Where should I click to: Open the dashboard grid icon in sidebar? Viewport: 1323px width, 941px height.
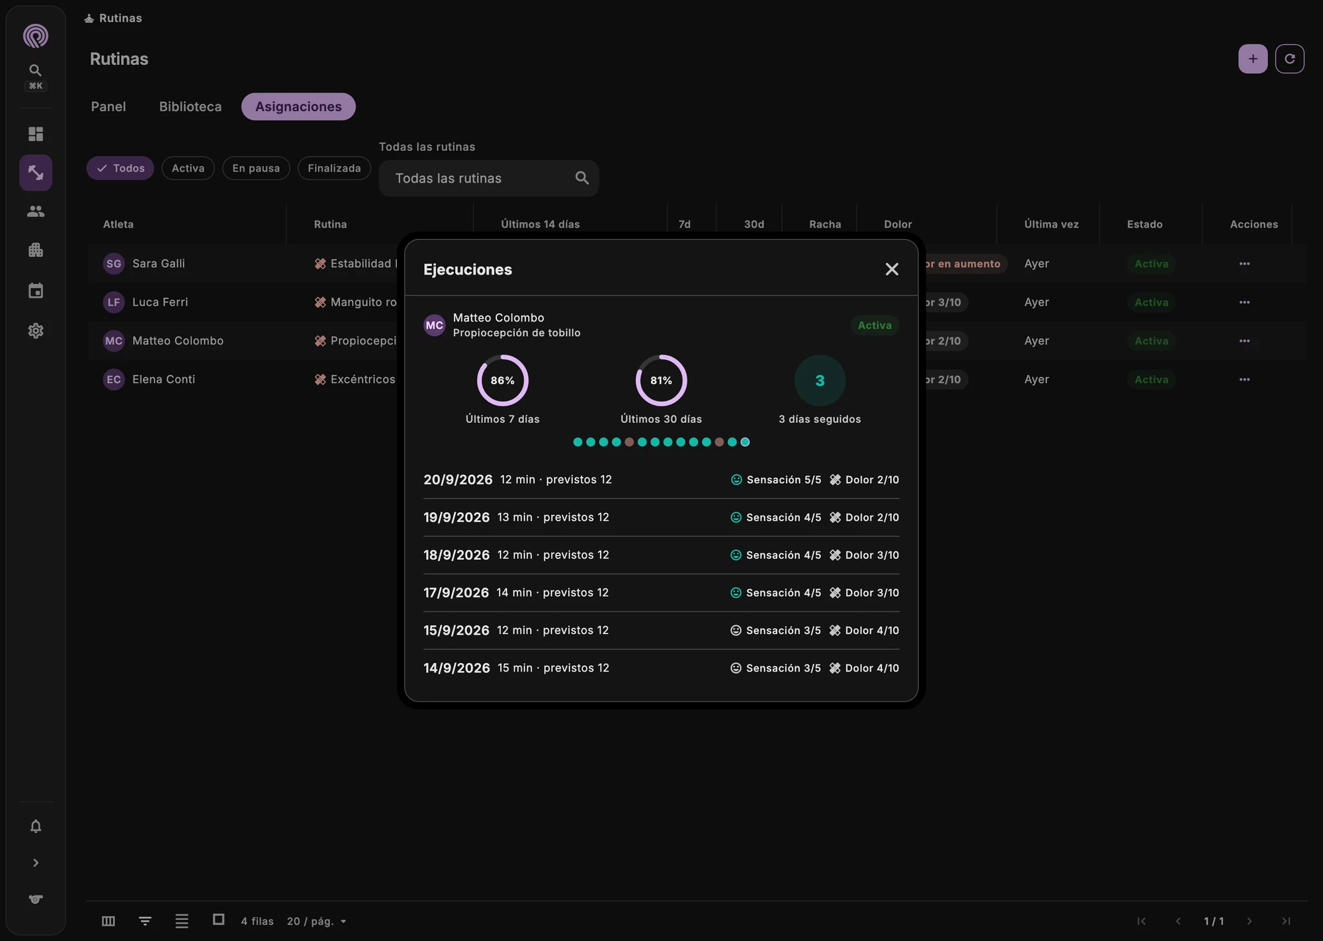[36, 134]
